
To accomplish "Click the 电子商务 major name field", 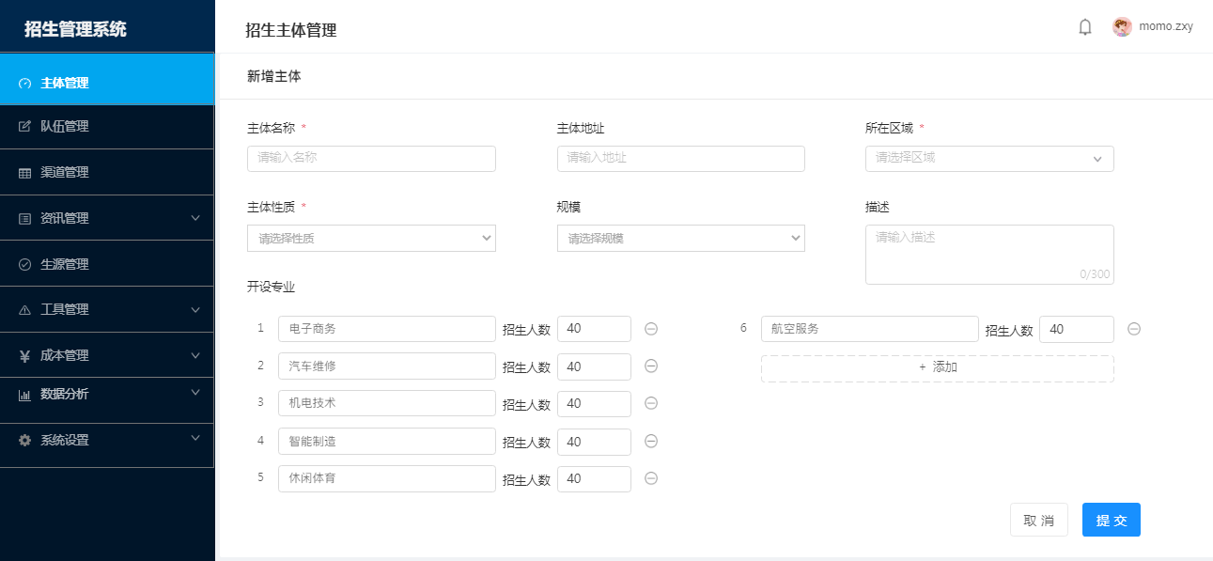I will click(x=387, y=329).
